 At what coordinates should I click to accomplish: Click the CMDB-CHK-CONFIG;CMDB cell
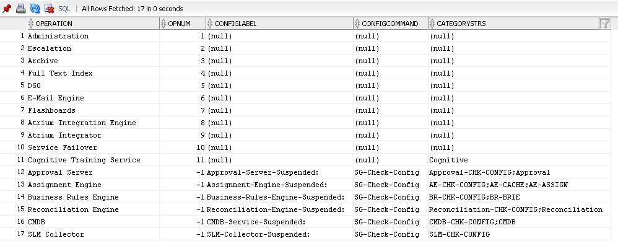pos(520,222)
